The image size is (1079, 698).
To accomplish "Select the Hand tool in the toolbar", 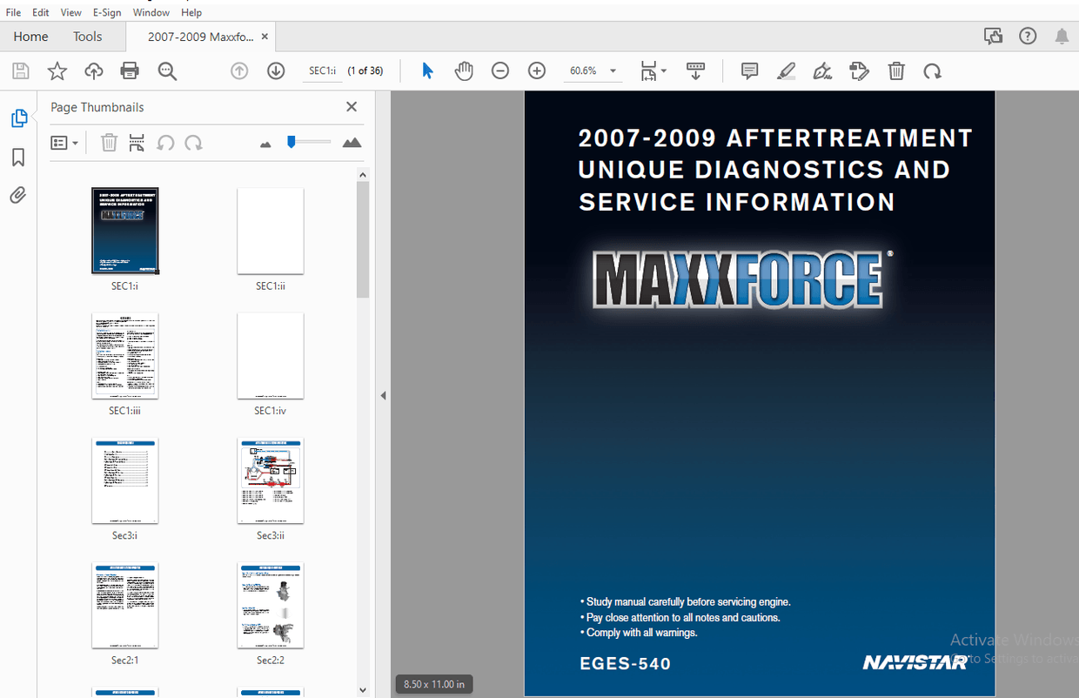I will (x=464, y=70).
